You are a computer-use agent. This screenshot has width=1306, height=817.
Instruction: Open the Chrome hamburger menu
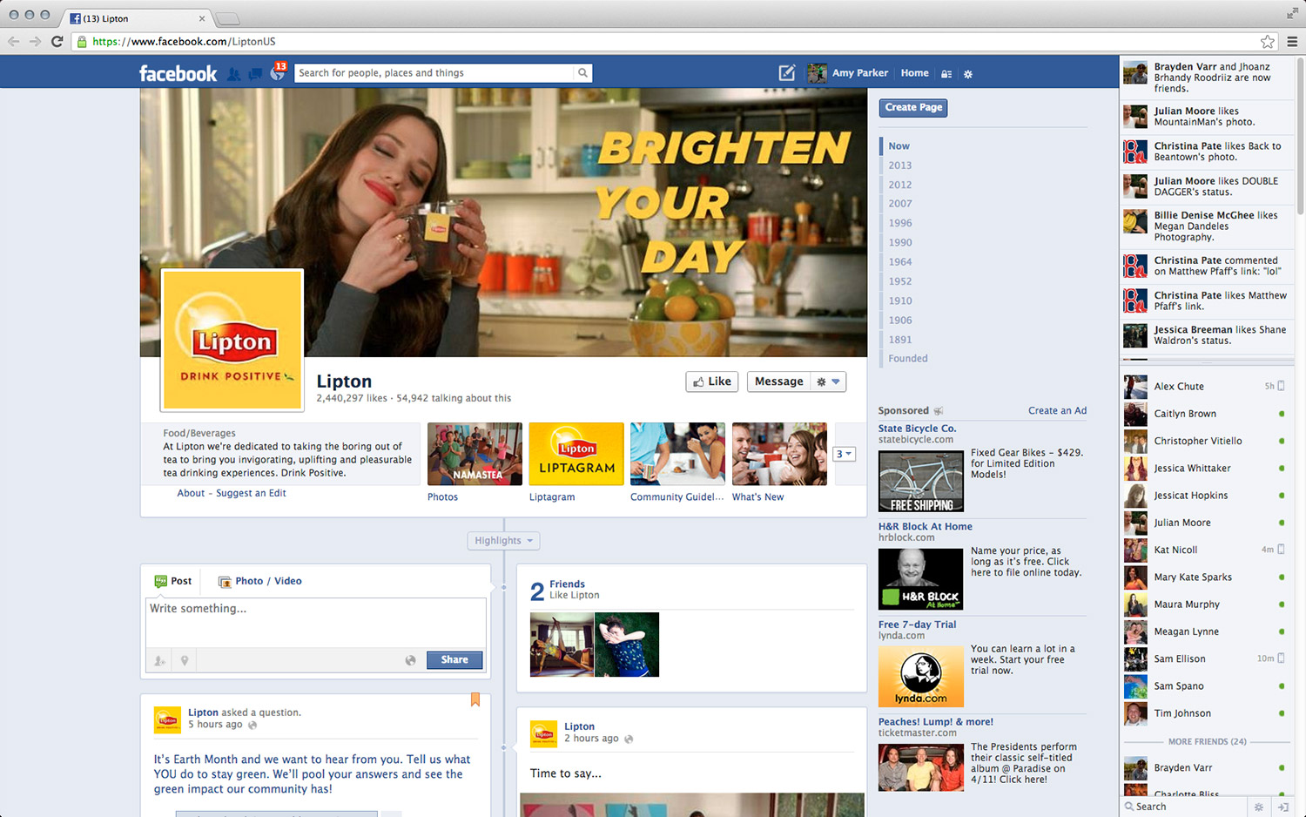pyautogui.click(x=1292, y=41)
